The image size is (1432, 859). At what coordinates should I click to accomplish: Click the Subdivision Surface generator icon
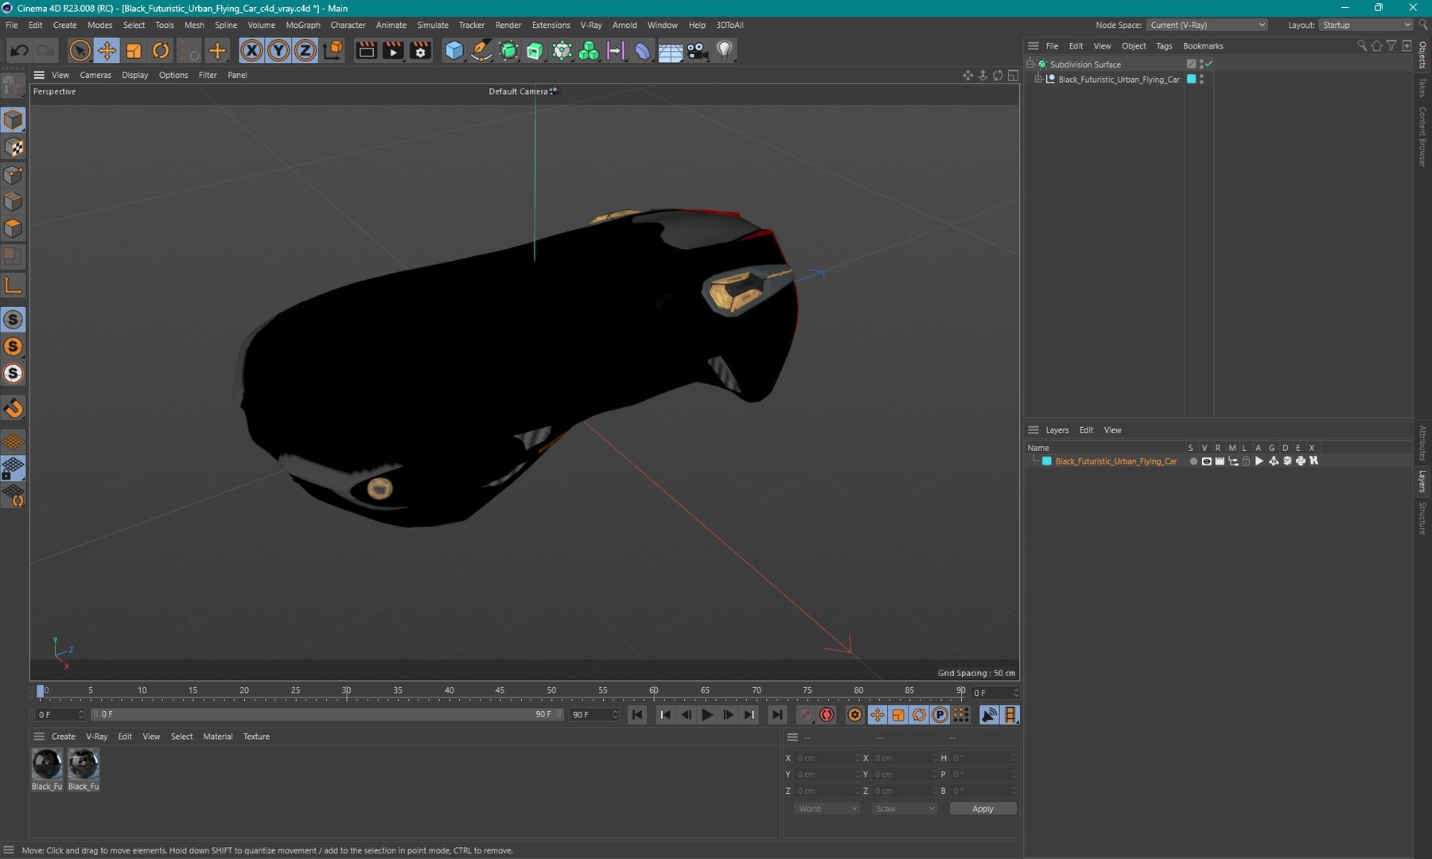coord(508,50)
